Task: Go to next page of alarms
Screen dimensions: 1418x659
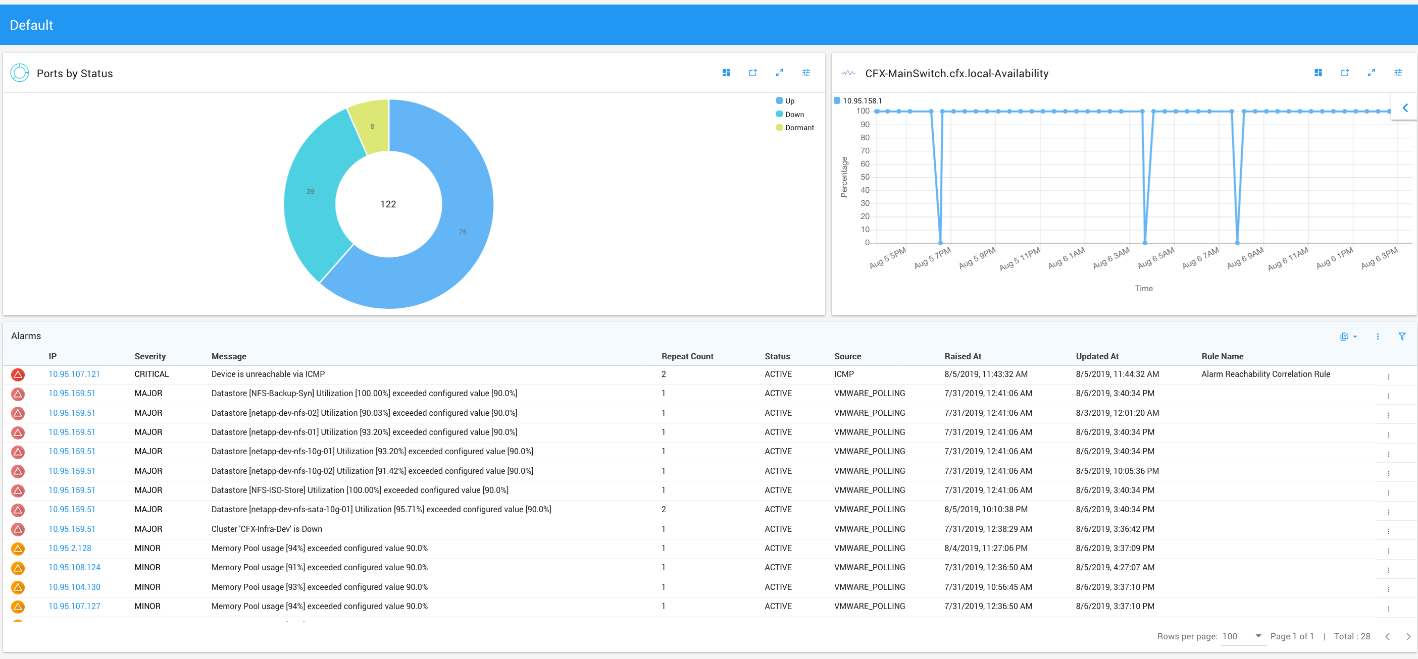Action: click(1408, 636)
